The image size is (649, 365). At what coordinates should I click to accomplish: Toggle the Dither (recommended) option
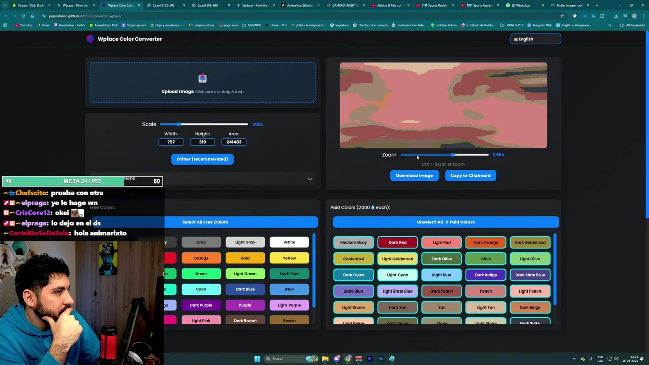tap(202, 159)
